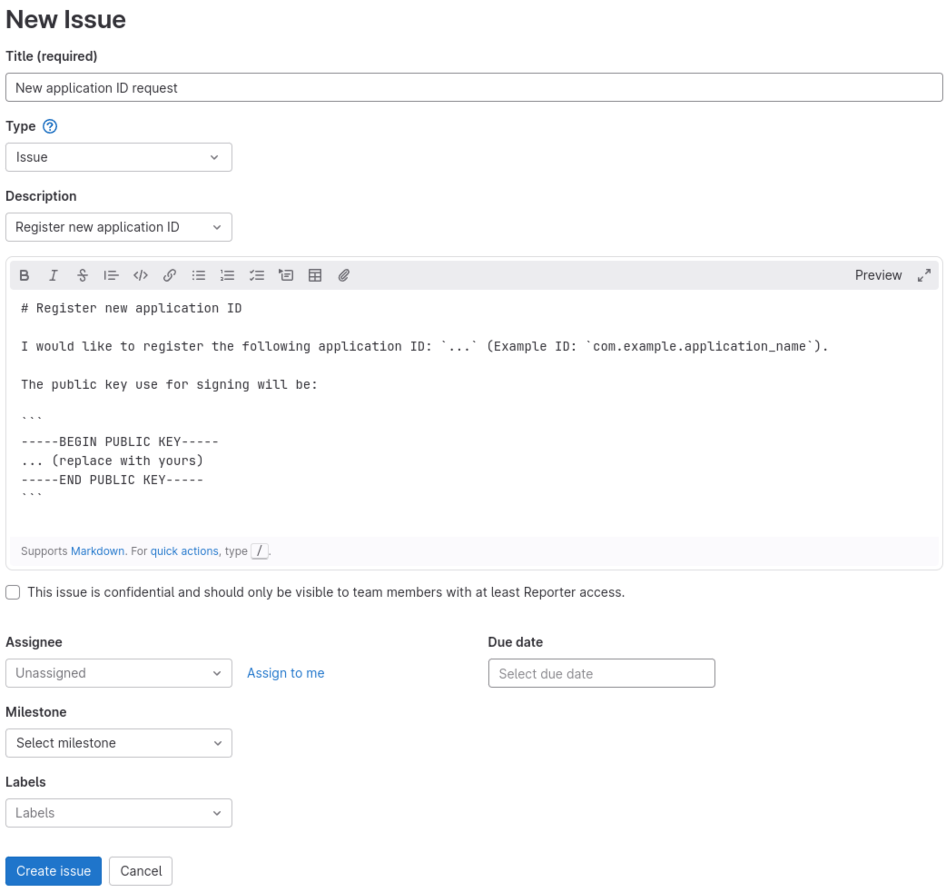The image size is (946, 892).
Task: Click the Create issue button
Action: [54, 870]
